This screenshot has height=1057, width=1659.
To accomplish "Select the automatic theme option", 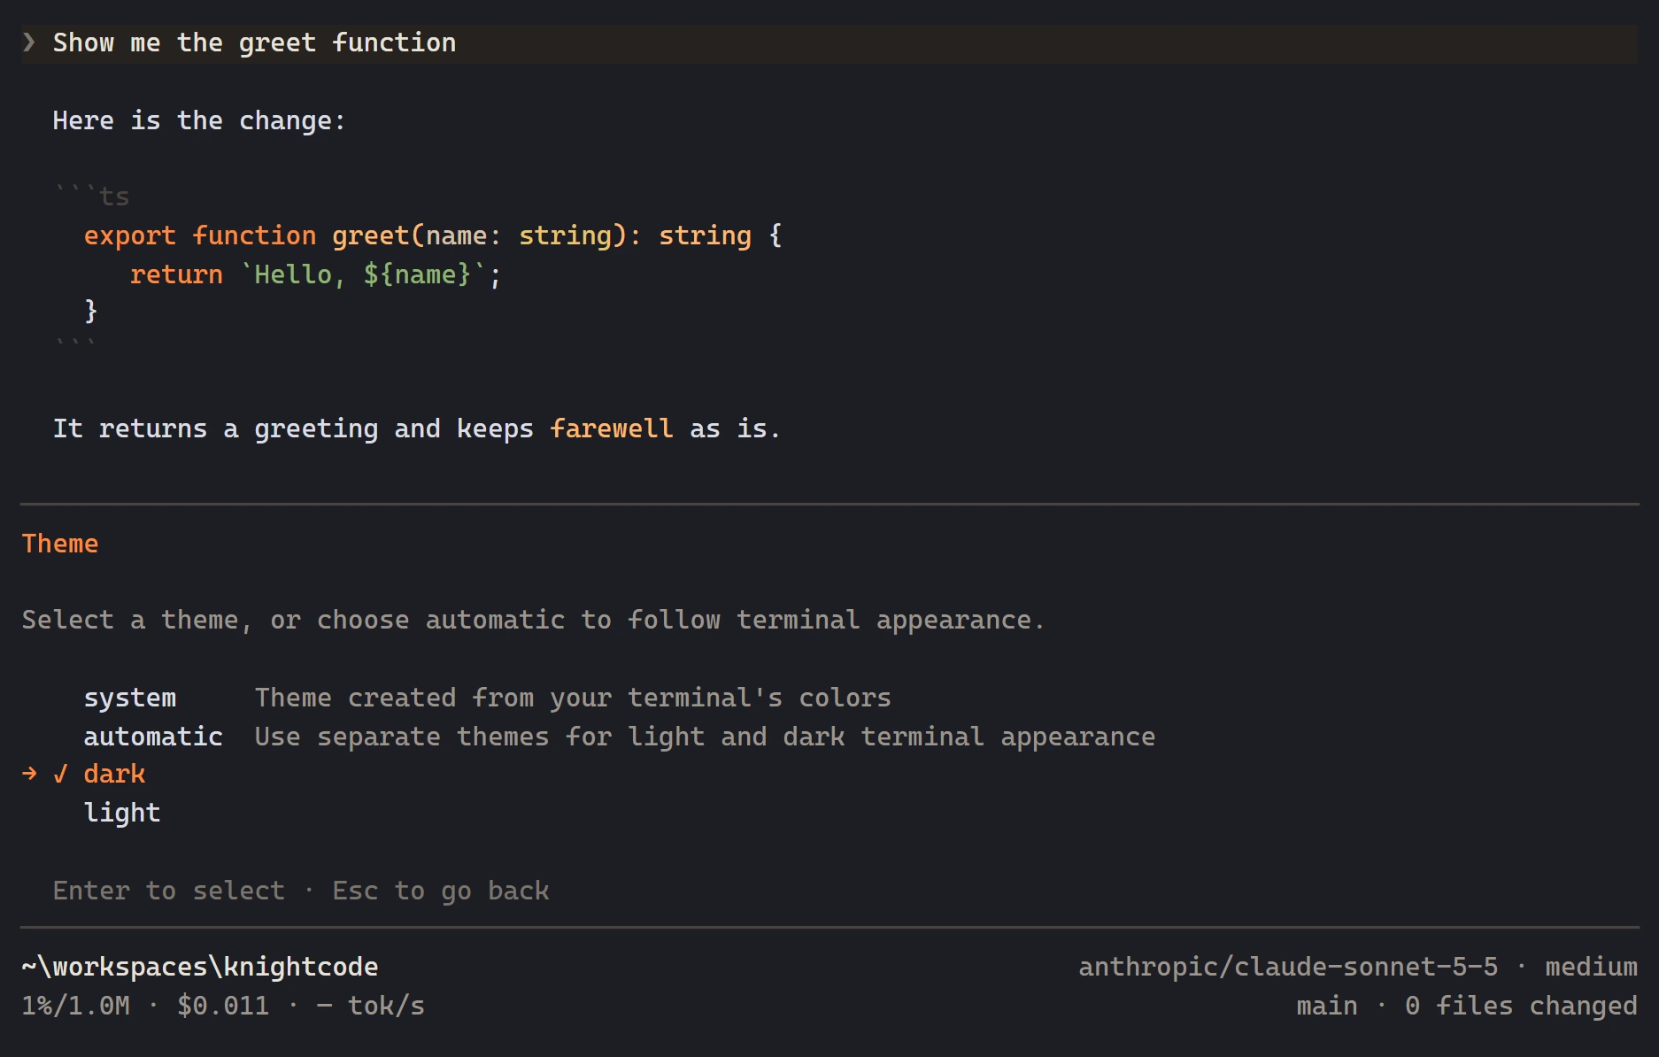I will click(153, 737).
